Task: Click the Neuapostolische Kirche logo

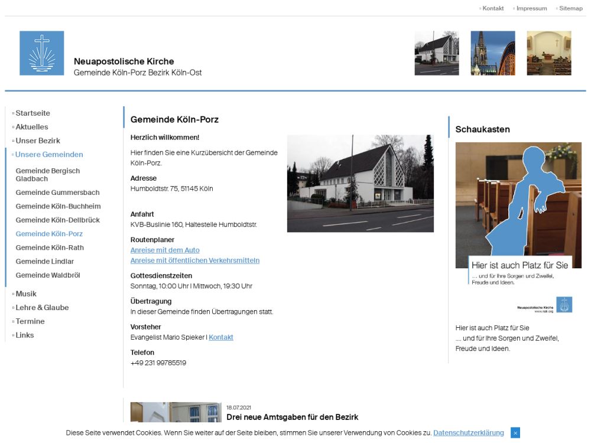Action: coord(41,53)
